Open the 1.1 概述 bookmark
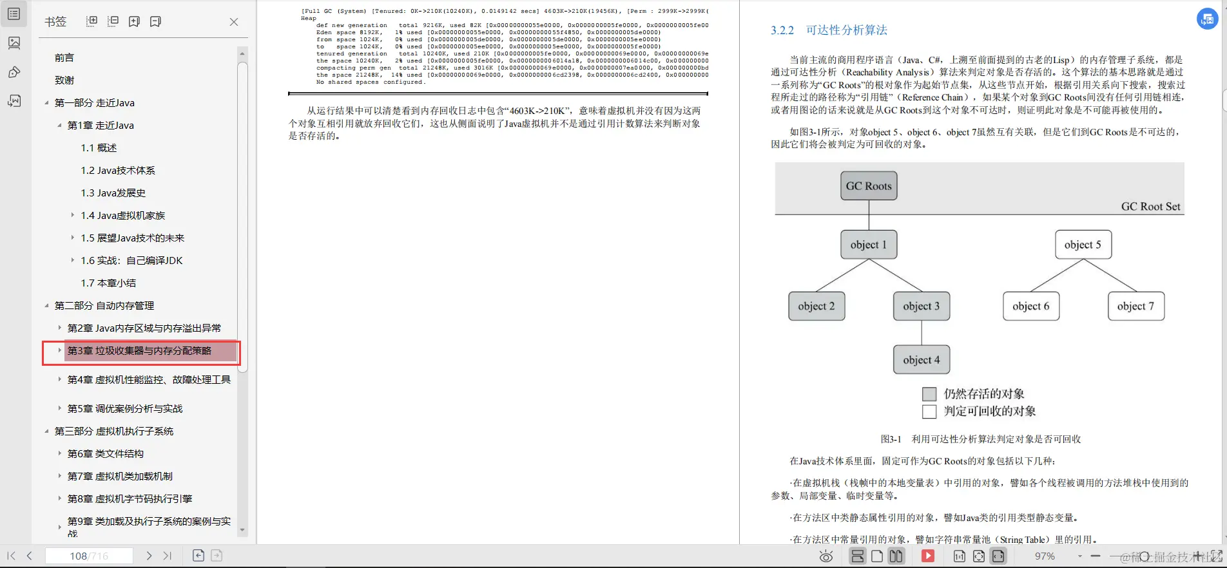This screenshot has height=568, width=1227. pyautogui.click(x=99, y=147)
